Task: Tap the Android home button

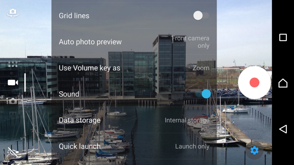Action: click(283, 83)
